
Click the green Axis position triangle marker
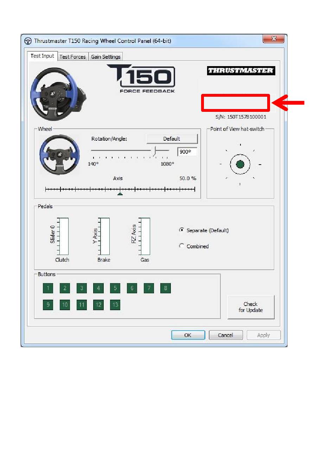click(120, 194)
